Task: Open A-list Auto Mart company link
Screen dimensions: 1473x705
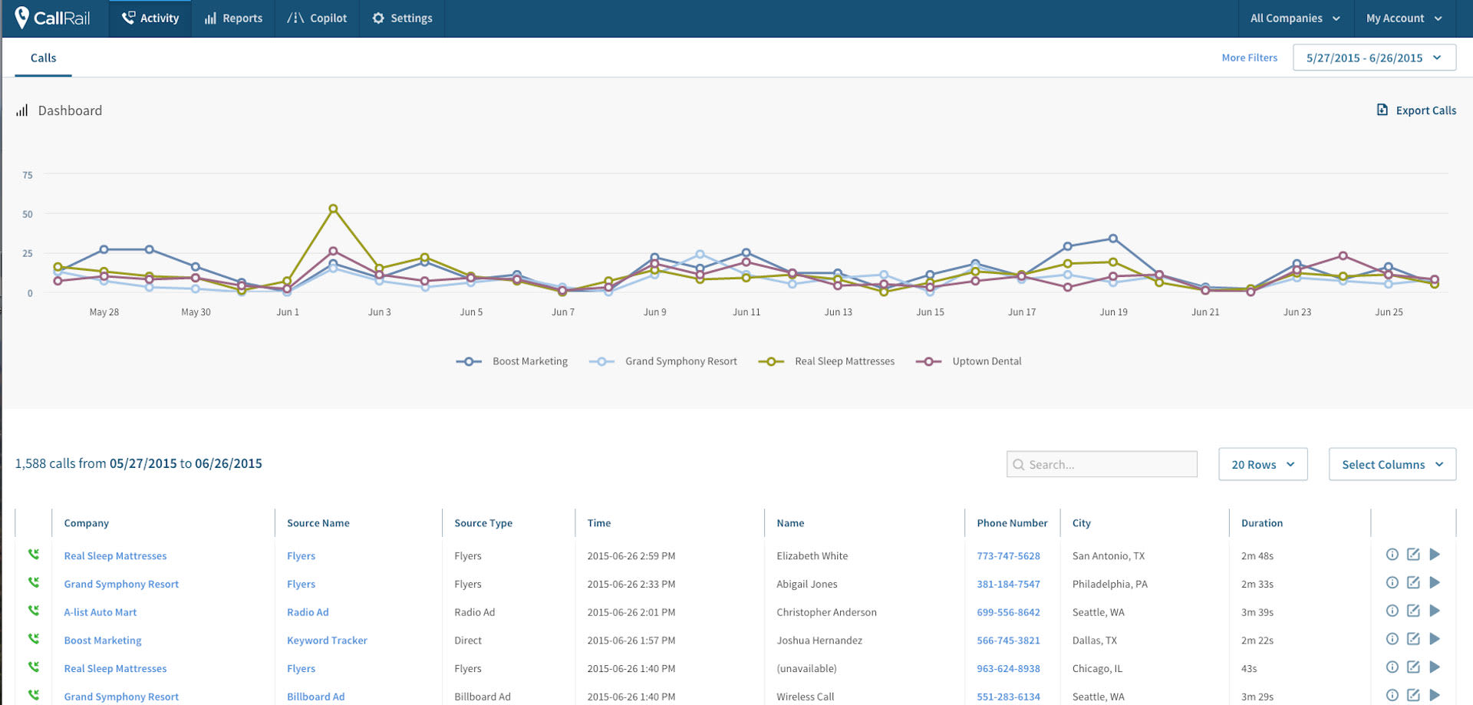Action: pyautogui.click(x=100, y=612)
